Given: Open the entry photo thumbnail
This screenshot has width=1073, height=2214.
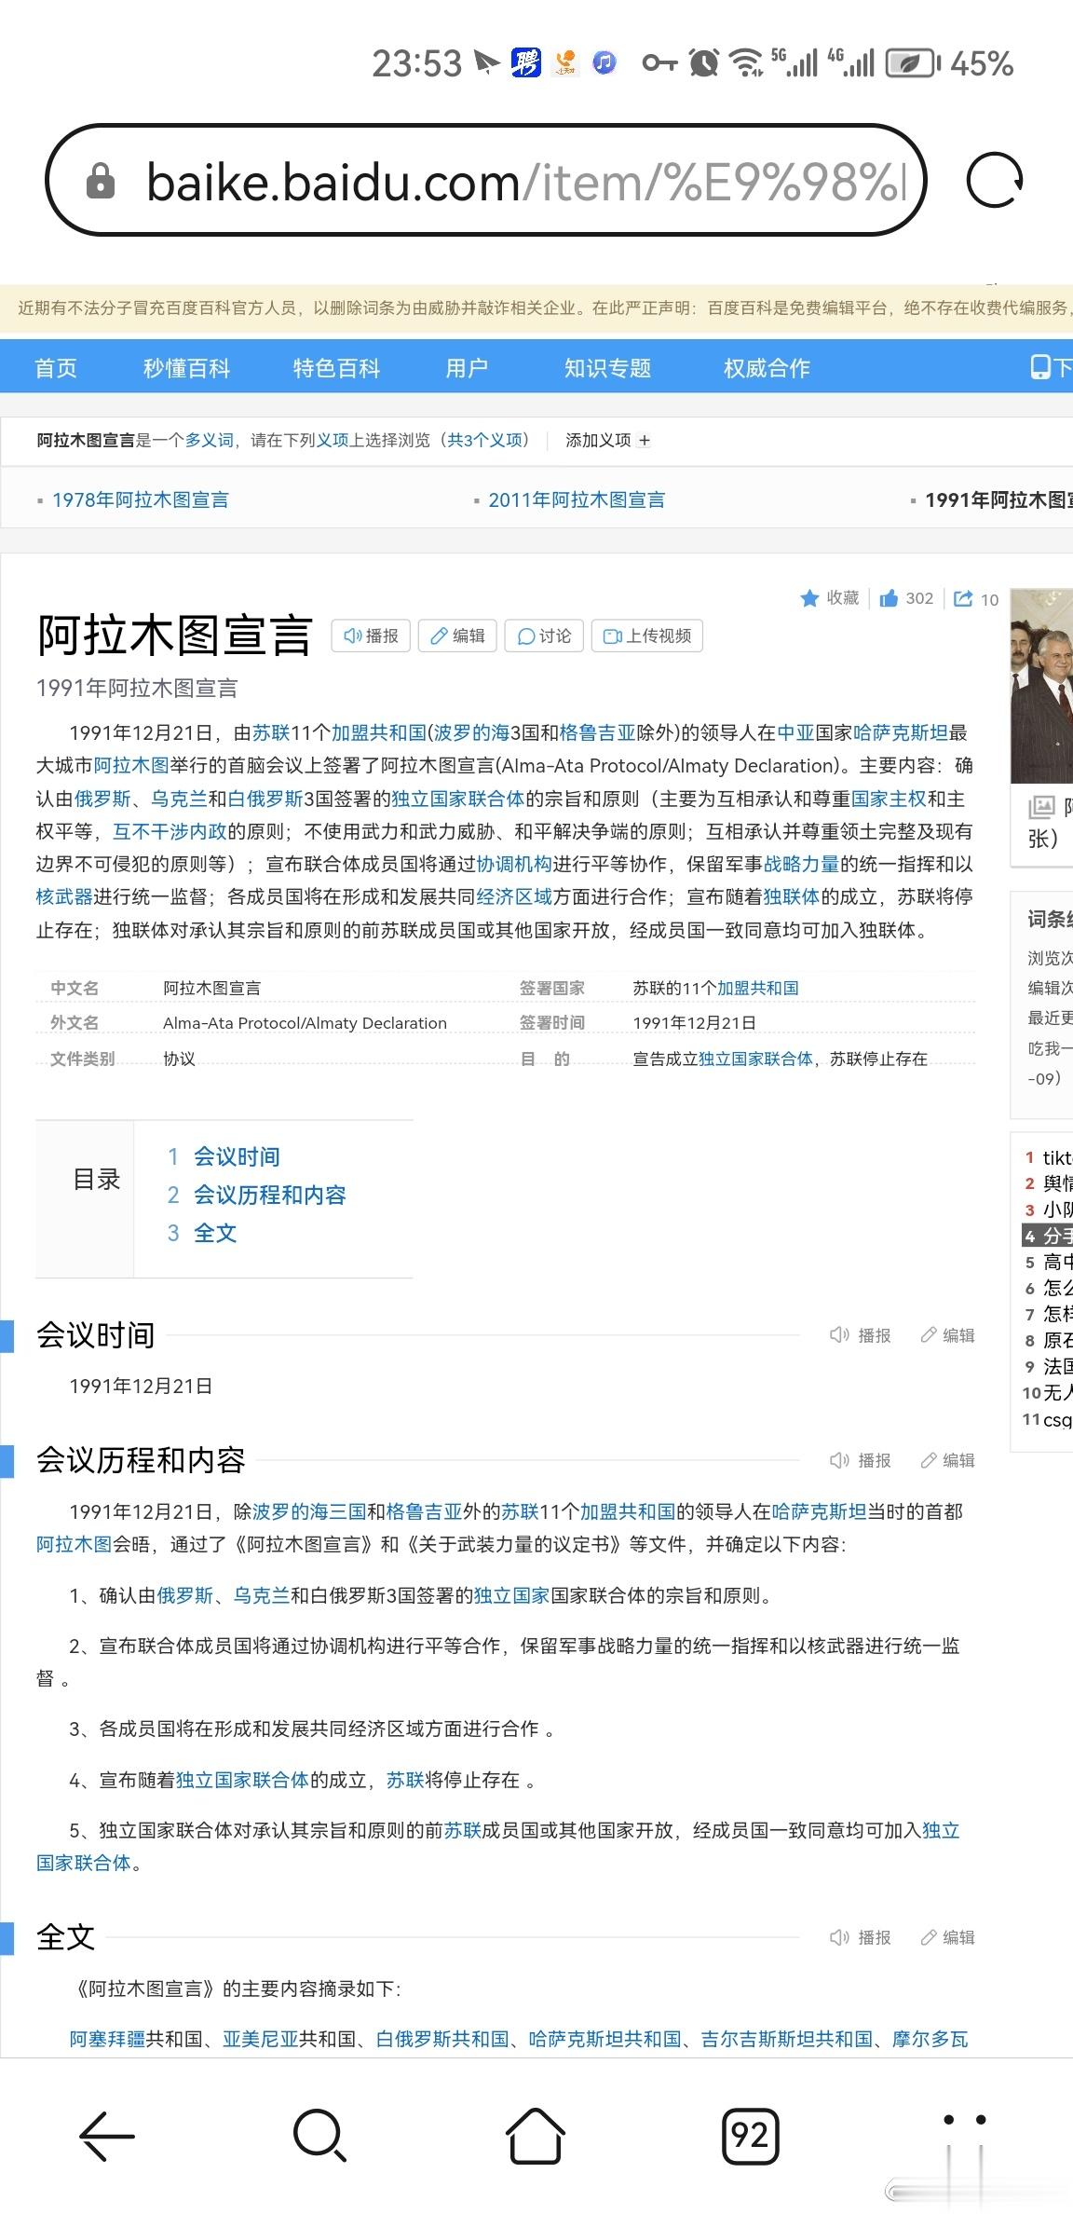Looking at the screenshot, I should pos(1041,686).
